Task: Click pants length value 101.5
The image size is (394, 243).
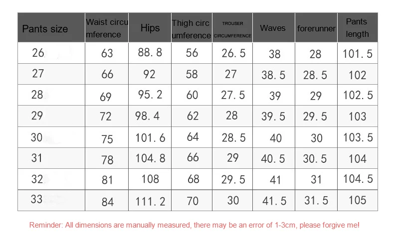Action: 358,54
